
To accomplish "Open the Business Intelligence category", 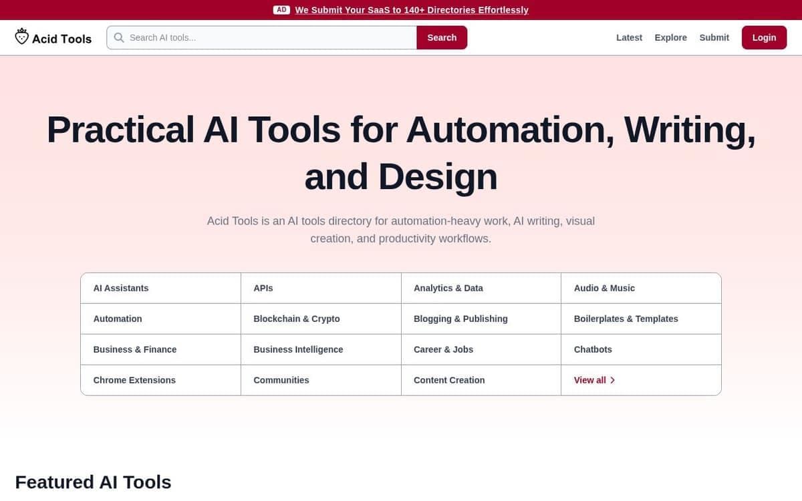I will click(321, 349).
